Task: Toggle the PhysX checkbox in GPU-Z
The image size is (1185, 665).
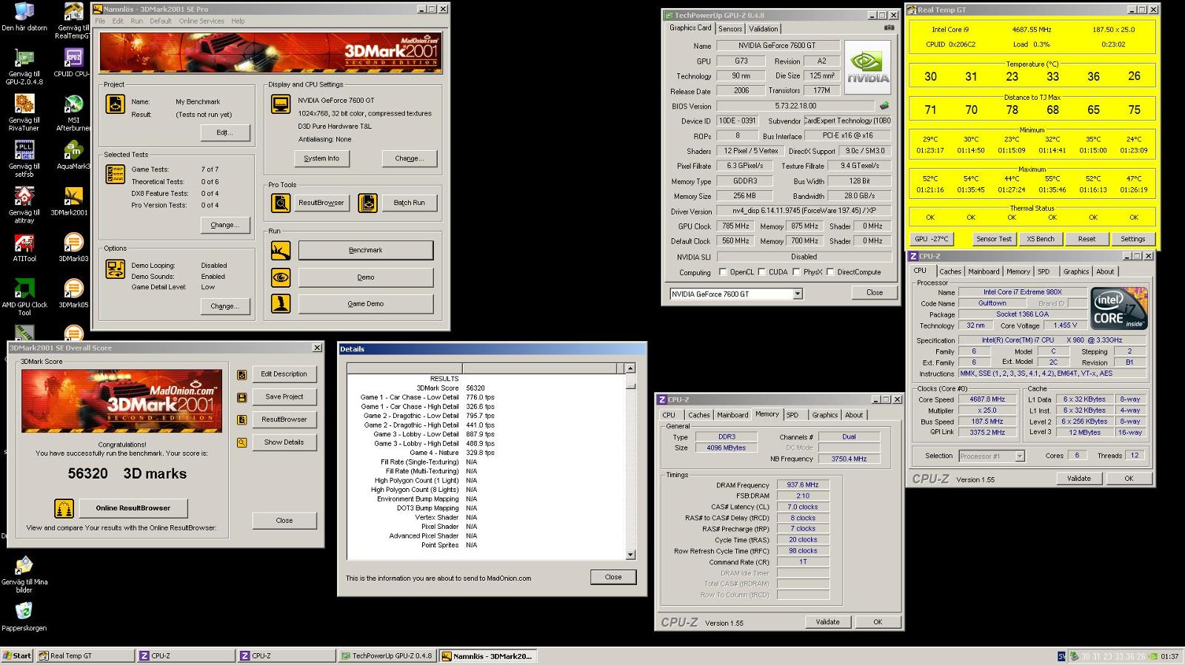Action: click(x=796, y=272)
